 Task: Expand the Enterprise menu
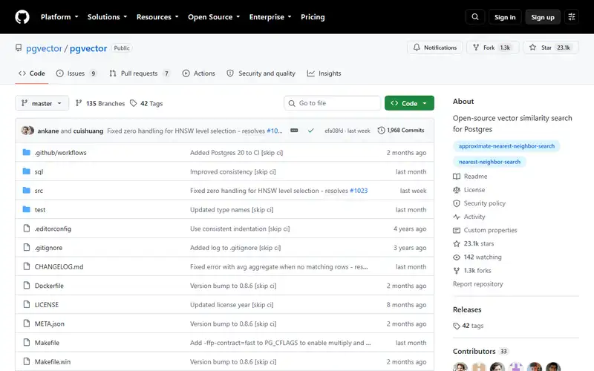270,17
